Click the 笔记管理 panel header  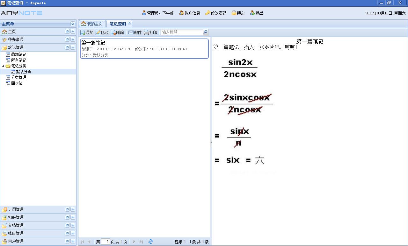[x=38, y=47]
